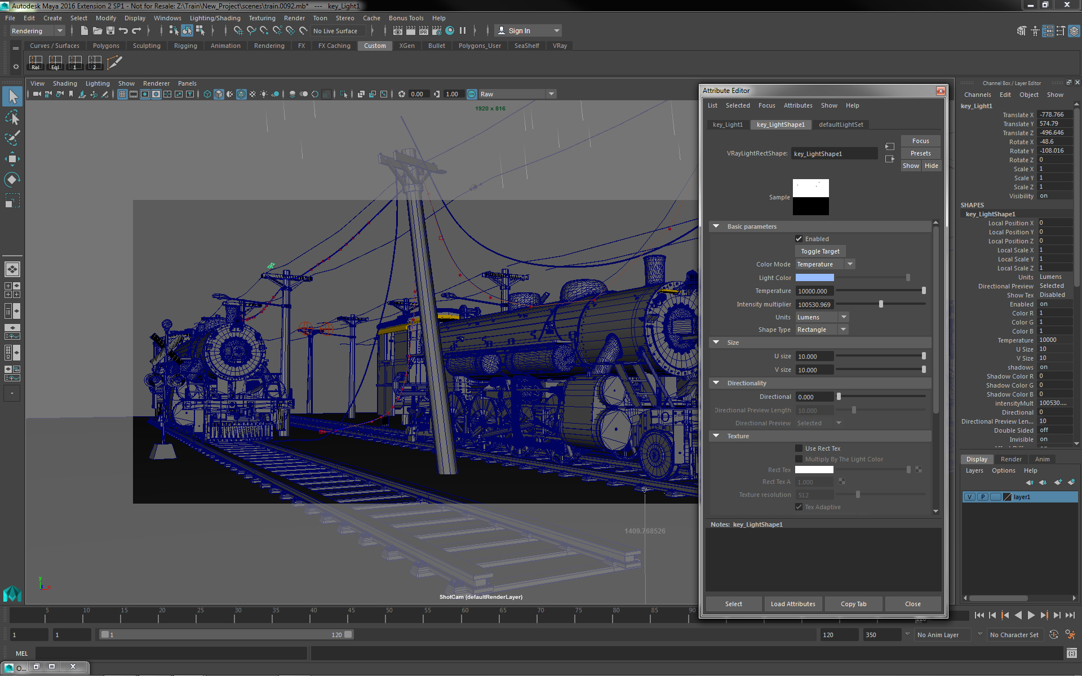Screen dimensions: 1082x676
Task: Click the Presets button
Action: tap(920, 153)
